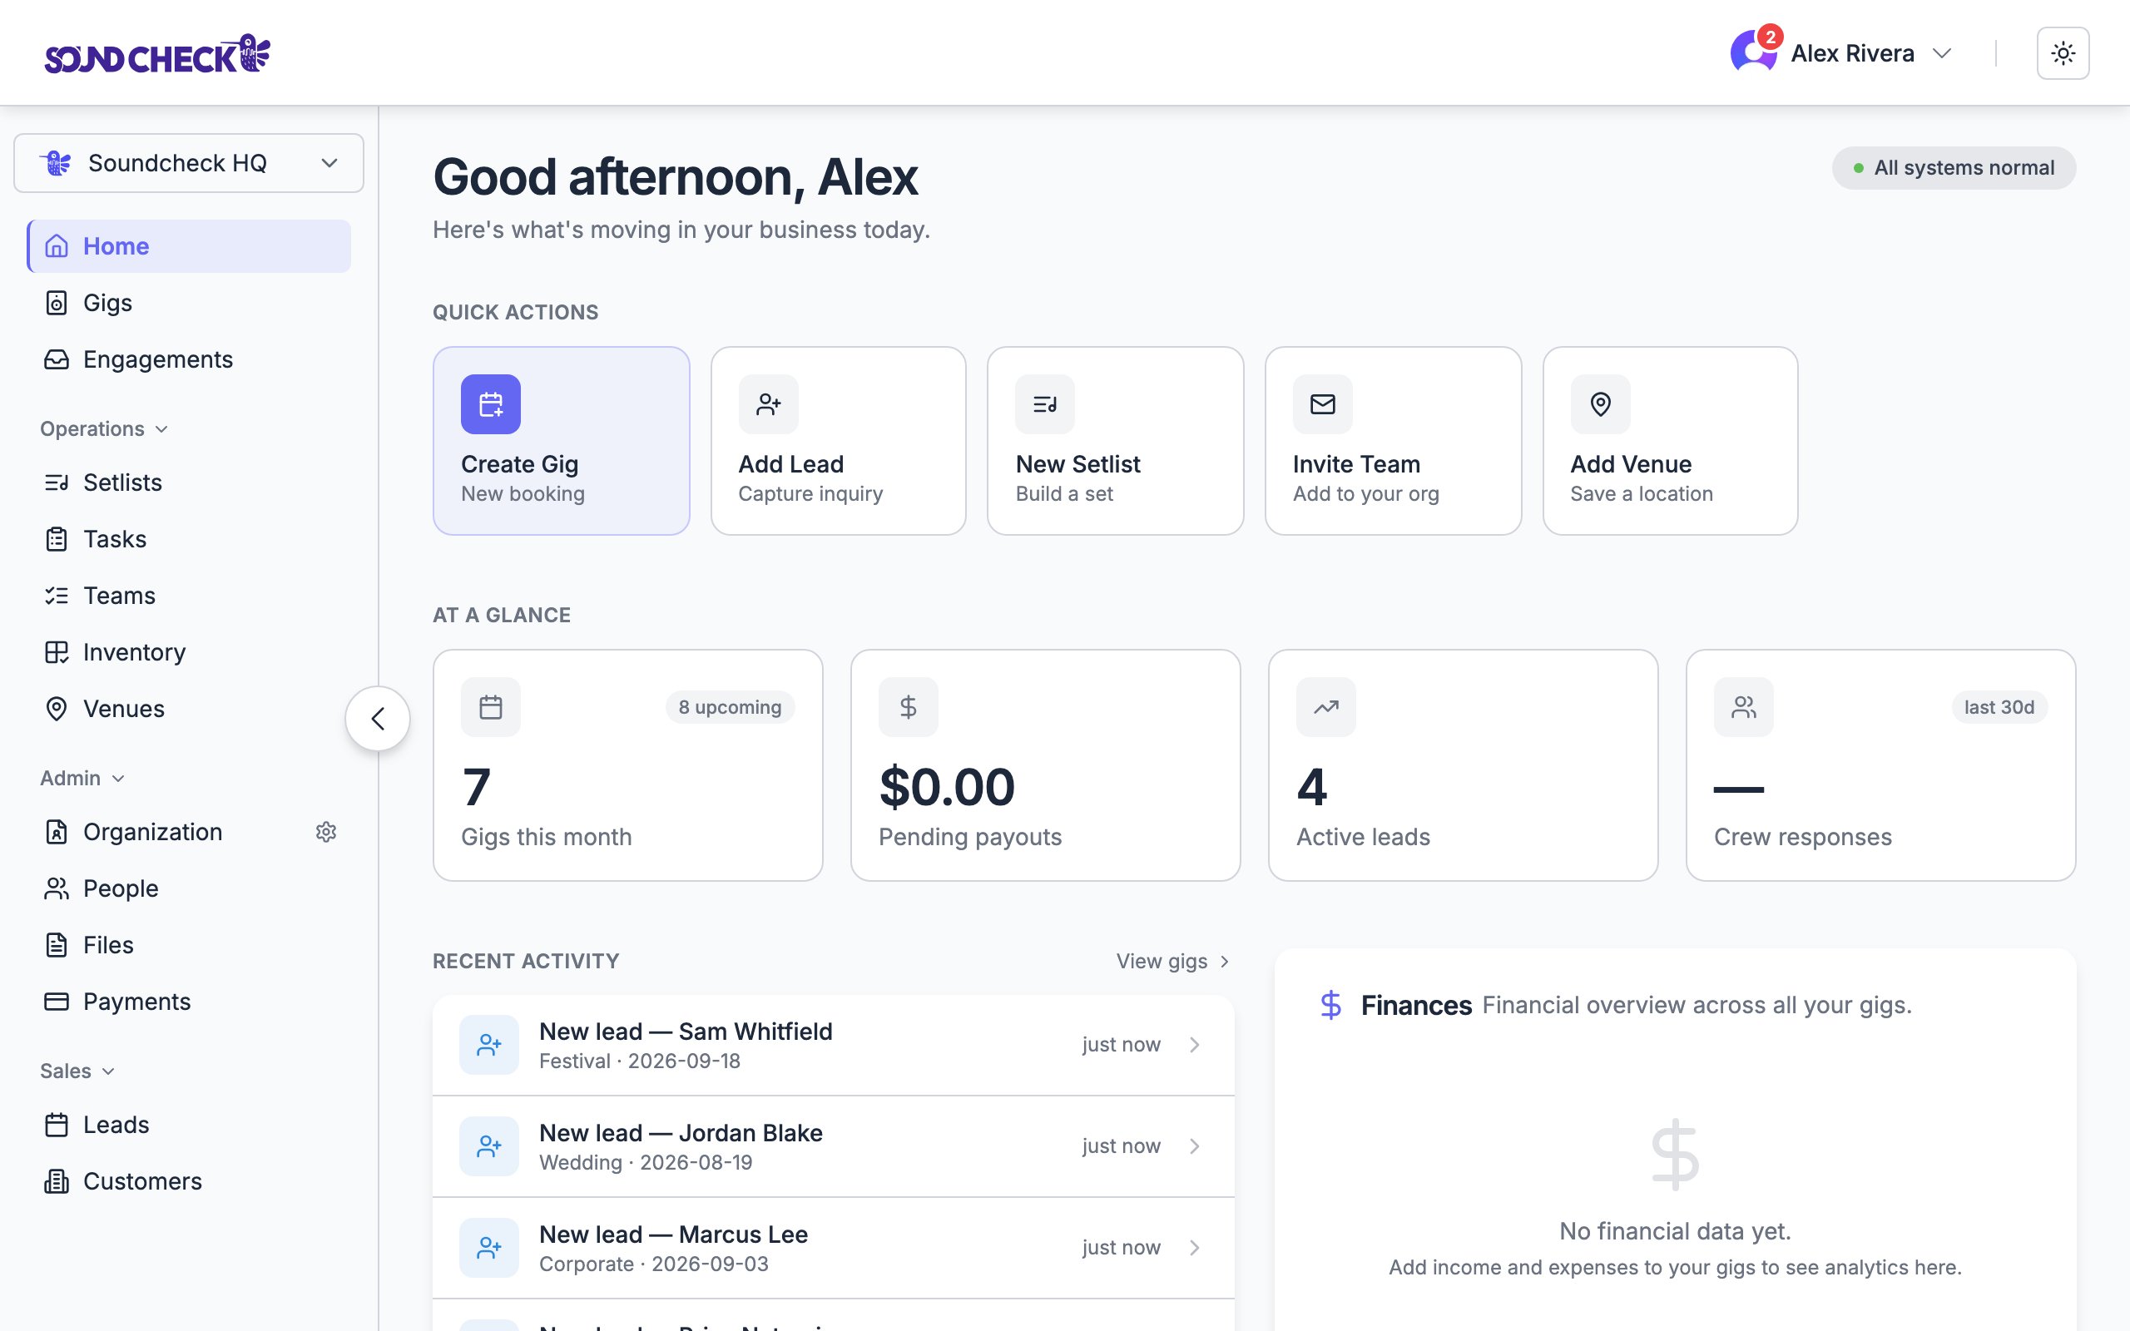Viewport: 2130px width, 1331px height.
Task: Click the Soundcheck logo
Action: [x=157, y=54]
